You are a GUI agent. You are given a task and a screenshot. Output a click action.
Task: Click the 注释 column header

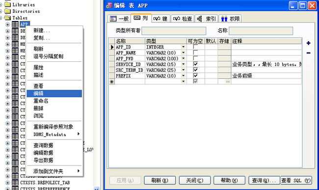coord(266,41)
